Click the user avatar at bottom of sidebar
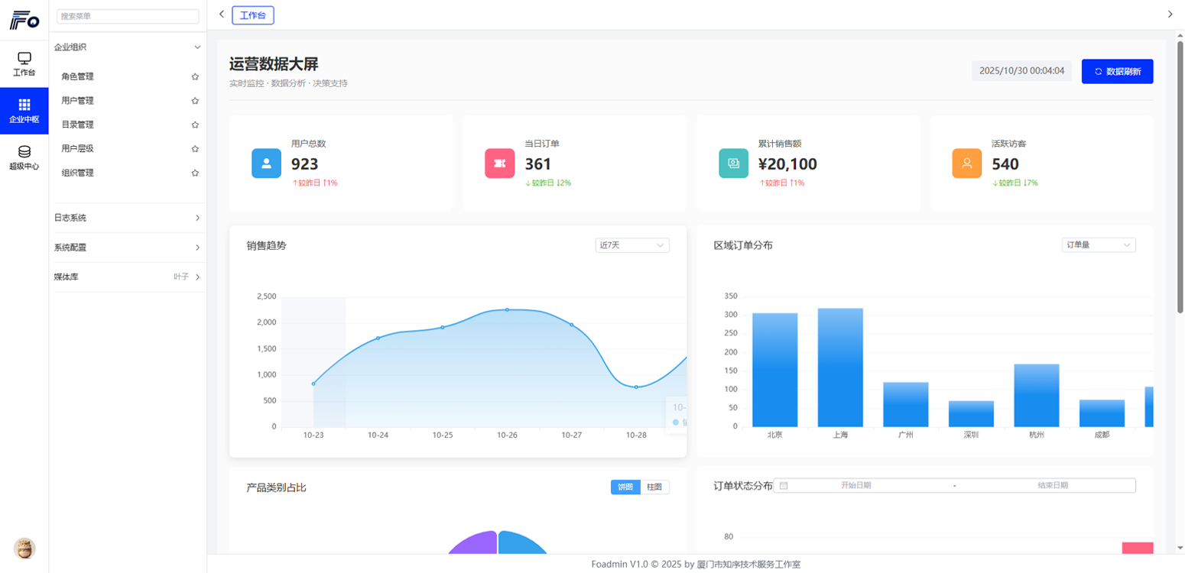The width and height of the screenshot is (1185, 573). click(x=24, y=549)
